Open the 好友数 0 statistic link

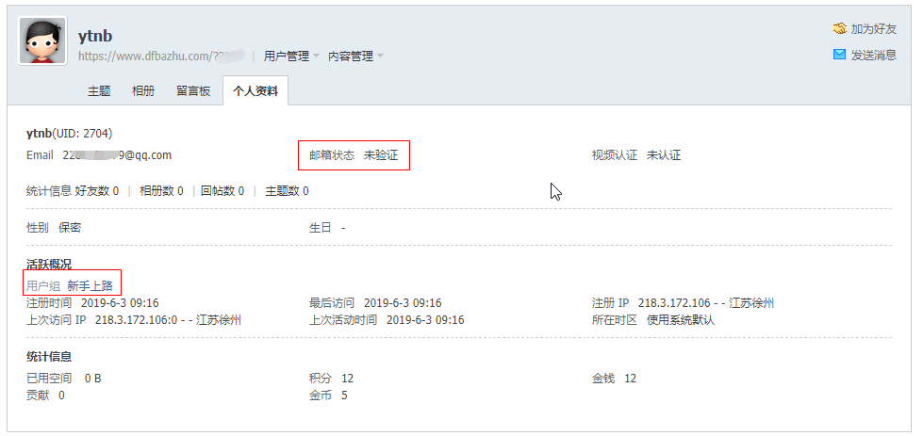97,191
